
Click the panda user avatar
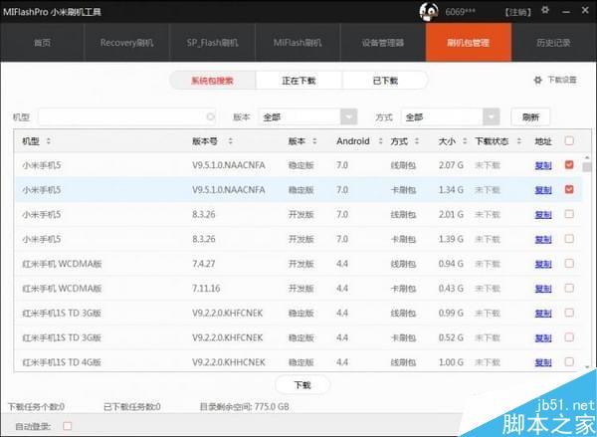(429, 11)
